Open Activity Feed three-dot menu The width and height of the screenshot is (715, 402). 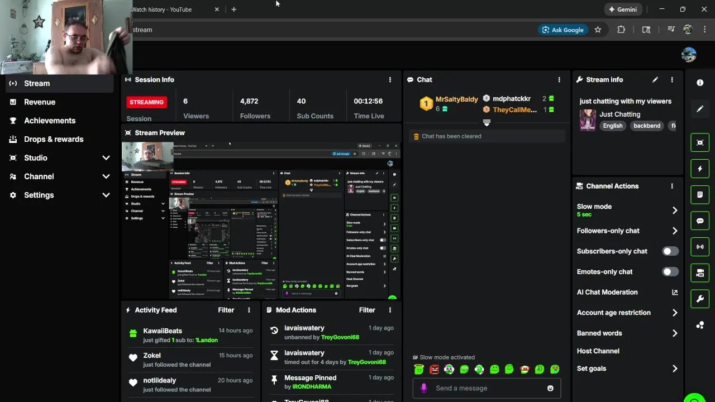coord(249,310)
